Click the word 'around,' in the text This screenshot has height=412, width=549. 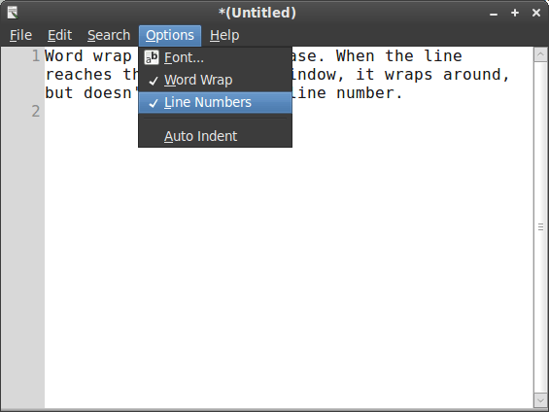click(476, 75)
